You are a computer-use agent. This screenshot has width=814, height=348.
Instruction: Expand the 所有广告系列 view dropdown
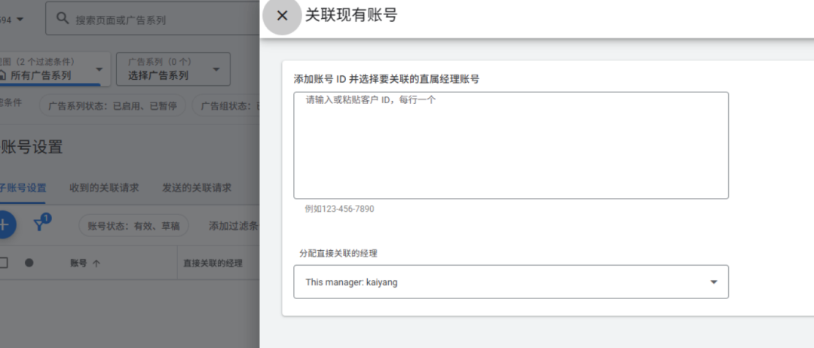click(x=99, y=70)
